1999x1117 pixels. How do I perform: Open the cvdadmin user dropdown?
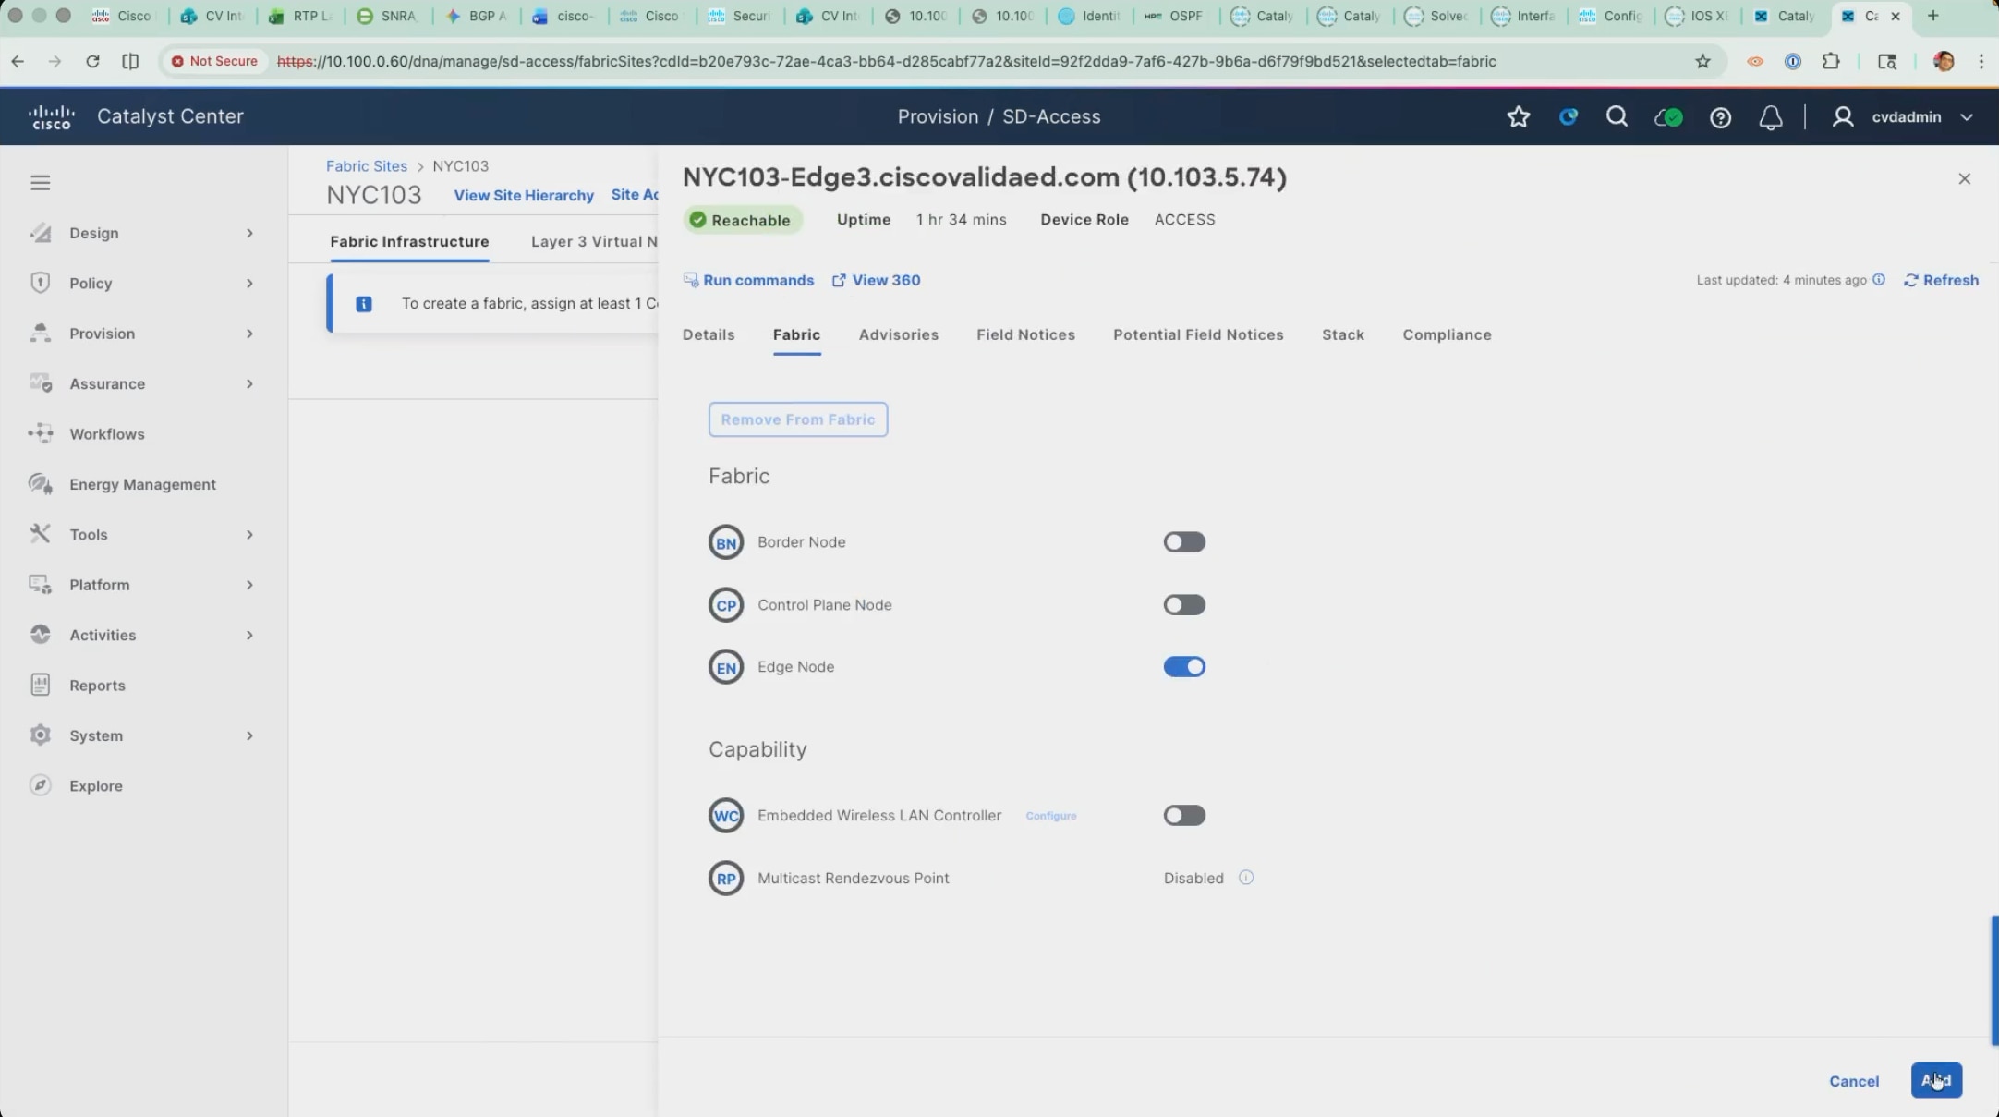(1906, 117)
